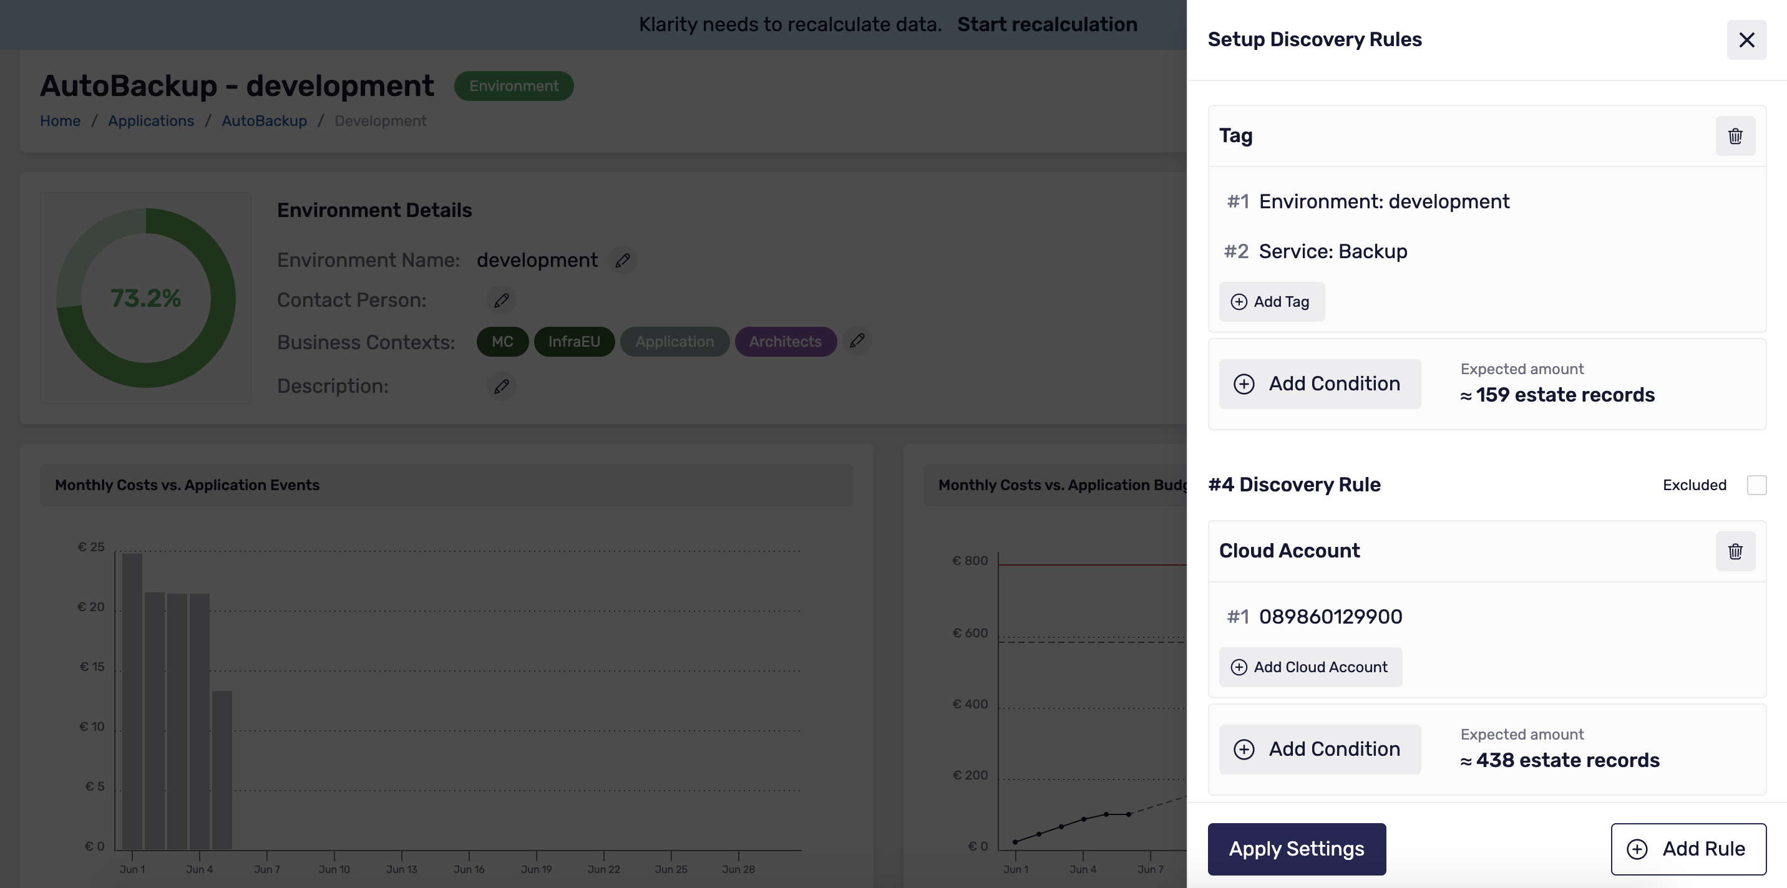
Task: Click the Architects business context tag
Action: [x=786, y=342]
